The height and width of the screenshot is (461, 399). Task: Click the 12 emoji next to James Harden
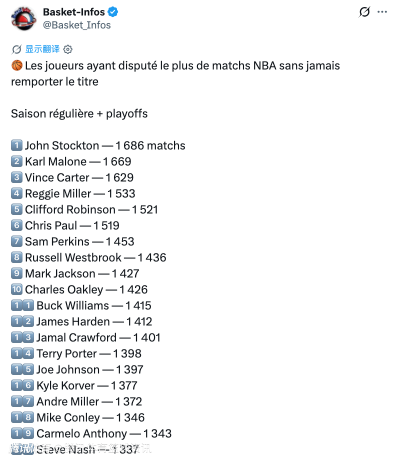click(22, 321)
